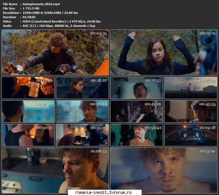Screen dimensions: 219x195
Task: View the 00:36:44 screenshot frame
Action: coord(82,111)
